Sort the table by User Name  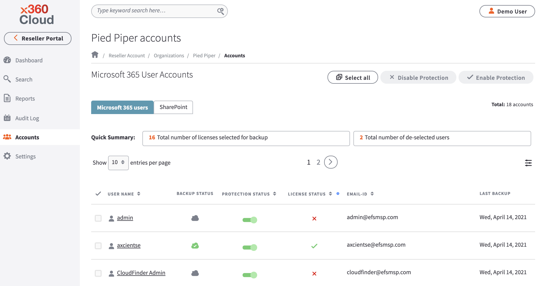pos(138,194)
